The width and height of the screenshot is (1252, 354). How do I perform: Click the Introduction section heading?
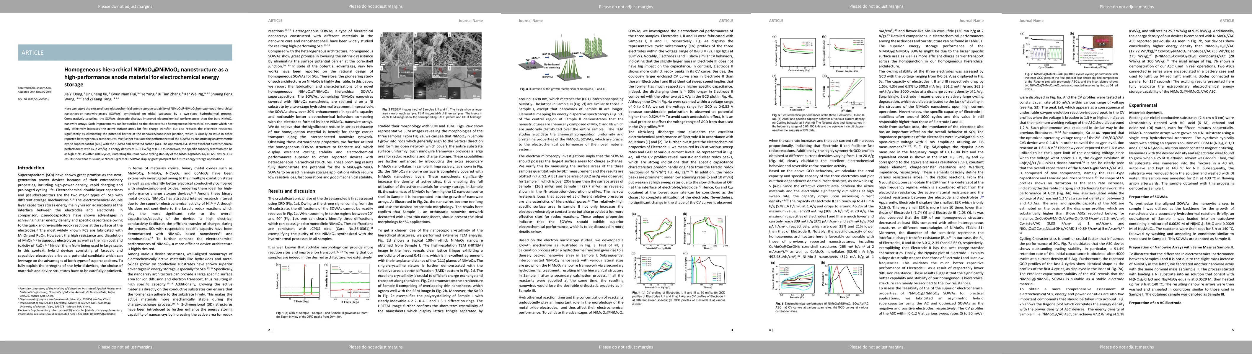pyautogui.click(x=31, y=168)
